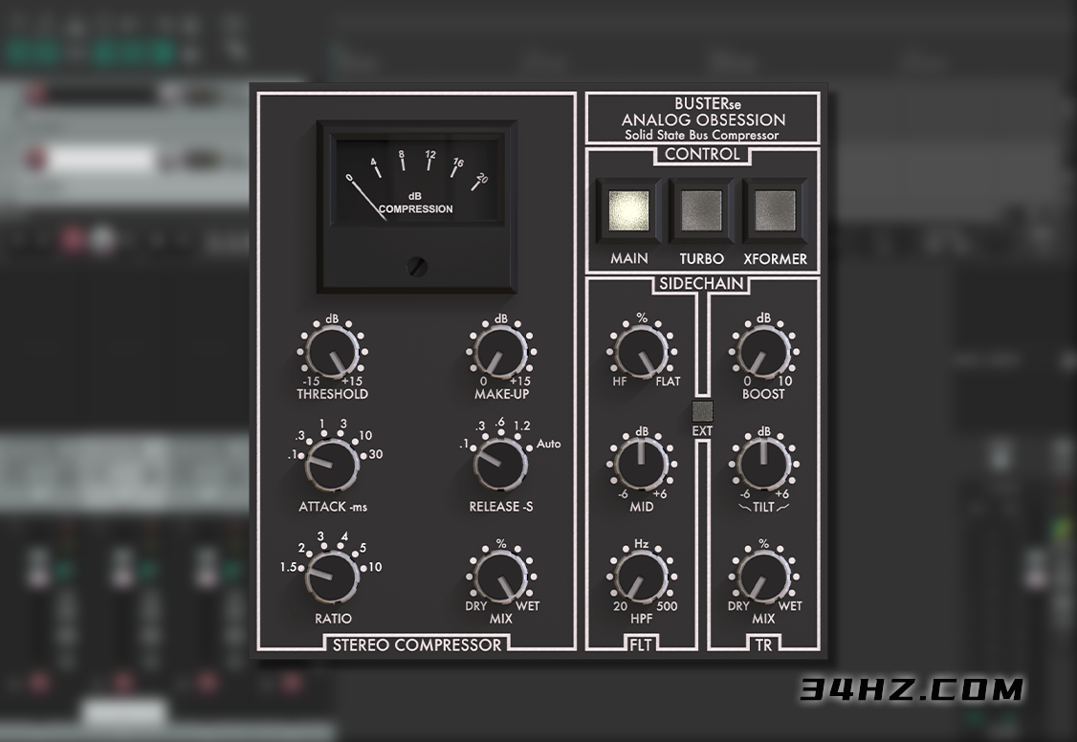Screen dimensions: 1077x742
Task: Click the RELEASE -S knob
Action: (x=501, y=465)
